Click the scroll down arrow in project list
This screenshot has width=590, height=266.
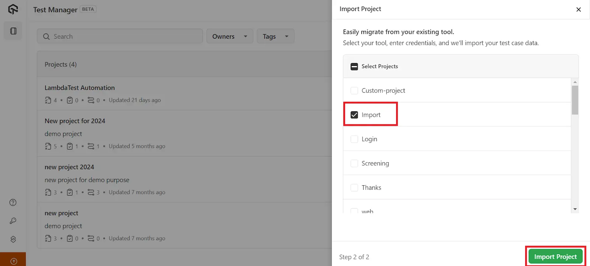pos(575,209)
